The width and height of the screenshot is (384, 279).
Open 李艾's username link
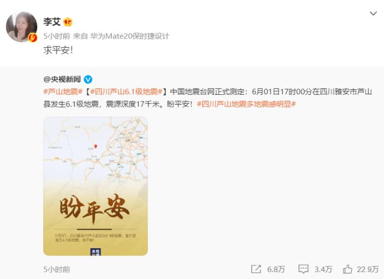(x=52, y=22)
